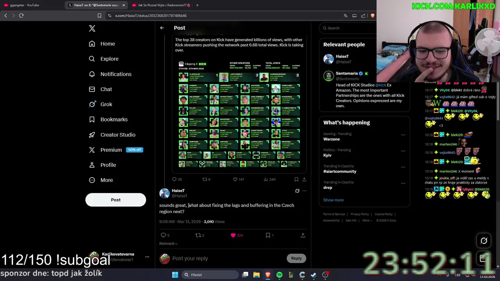This screenshot has height=281, width=500.
Task: Reply to quoted post with 36 replies
Action: point(177,180)
